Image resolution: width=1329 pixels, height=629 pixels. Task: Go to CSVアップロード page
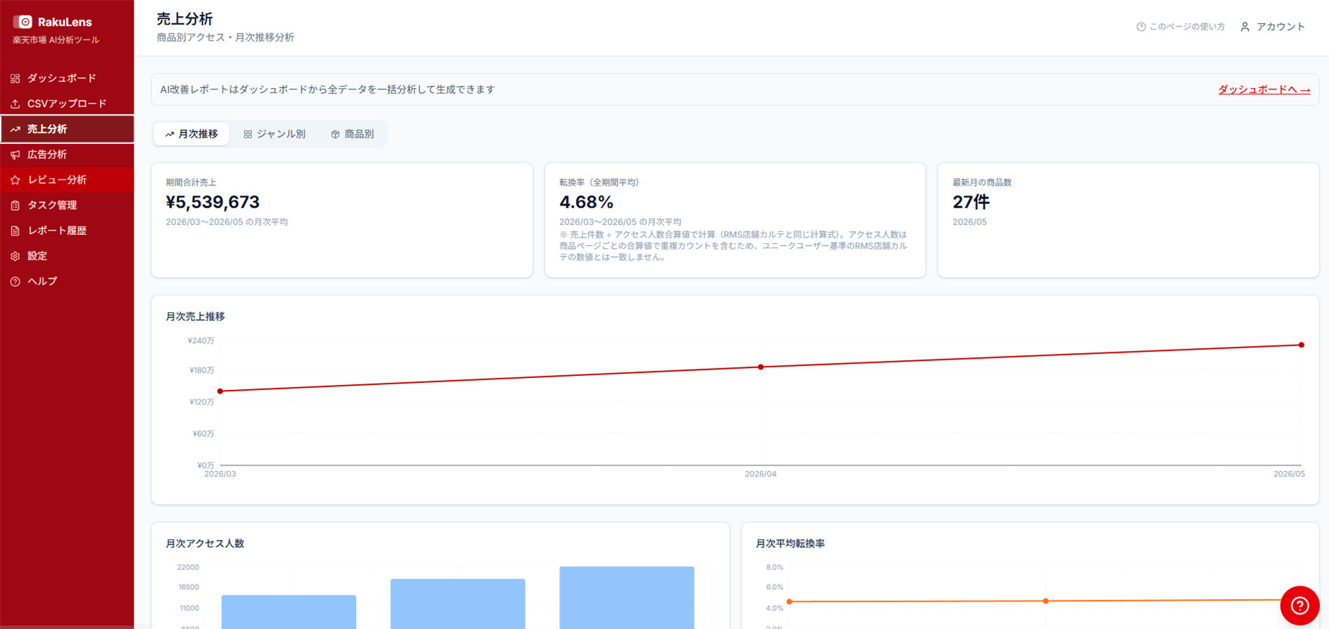tap(67, 103)
